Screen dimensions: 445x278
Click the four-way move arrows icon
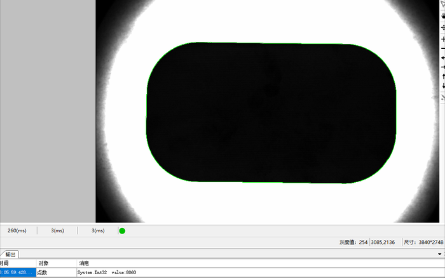443,27
